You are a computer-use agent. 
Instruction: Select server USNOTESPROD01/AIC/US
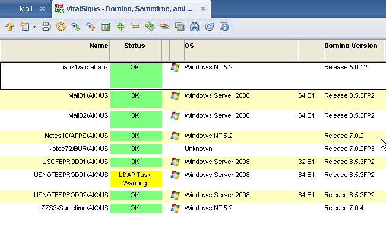click(x=71, y=175)
